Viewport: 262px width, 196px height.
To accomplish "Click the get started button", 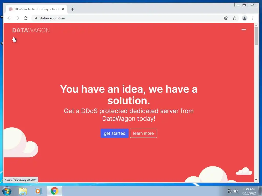I will [114, 133].
